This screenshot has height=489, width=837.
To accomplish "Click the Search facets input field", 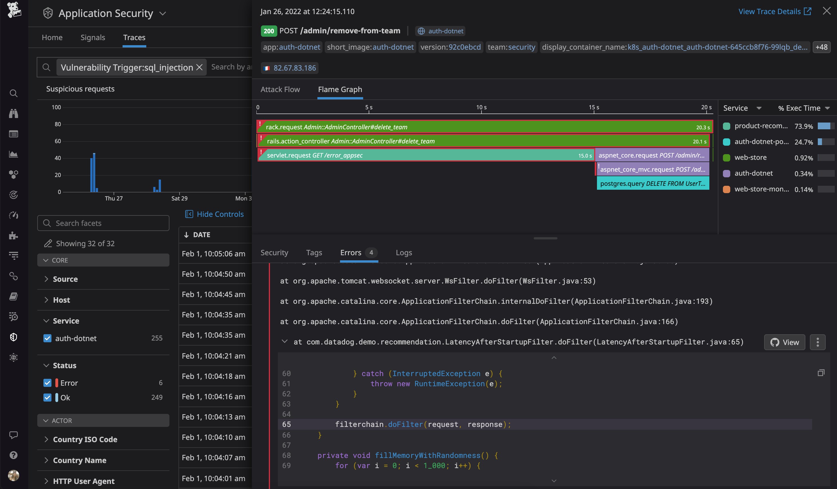I will (103, 223).
